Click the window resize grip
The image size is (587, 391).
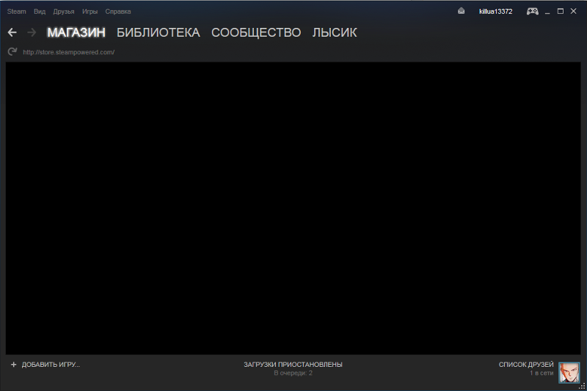[582, 386]
